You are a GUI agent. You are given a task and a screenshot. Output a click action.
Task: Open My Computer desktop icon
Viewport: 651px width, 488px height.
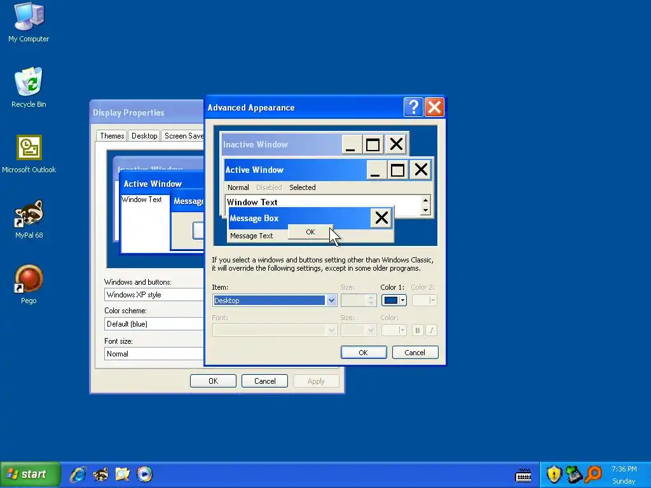click(29, 22)
